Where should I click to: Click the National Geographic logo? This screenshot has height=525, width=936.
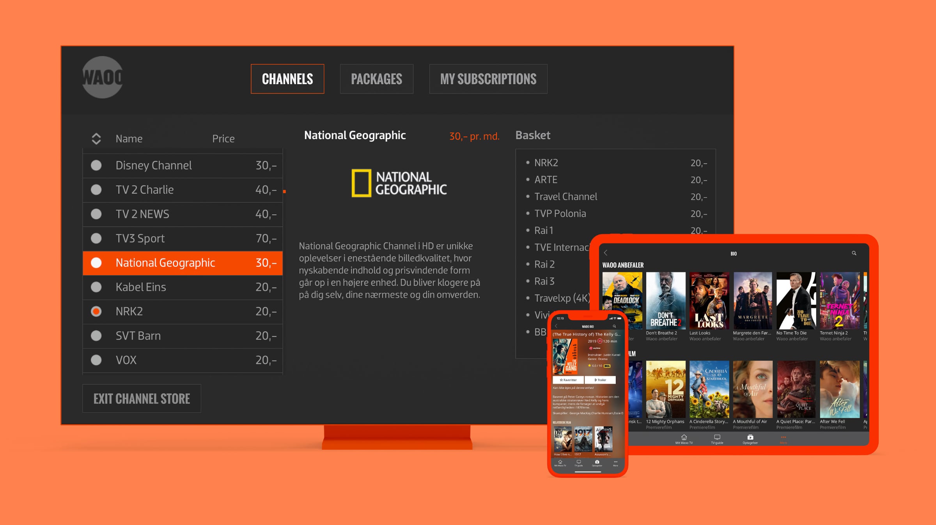(x=399, y=183)
